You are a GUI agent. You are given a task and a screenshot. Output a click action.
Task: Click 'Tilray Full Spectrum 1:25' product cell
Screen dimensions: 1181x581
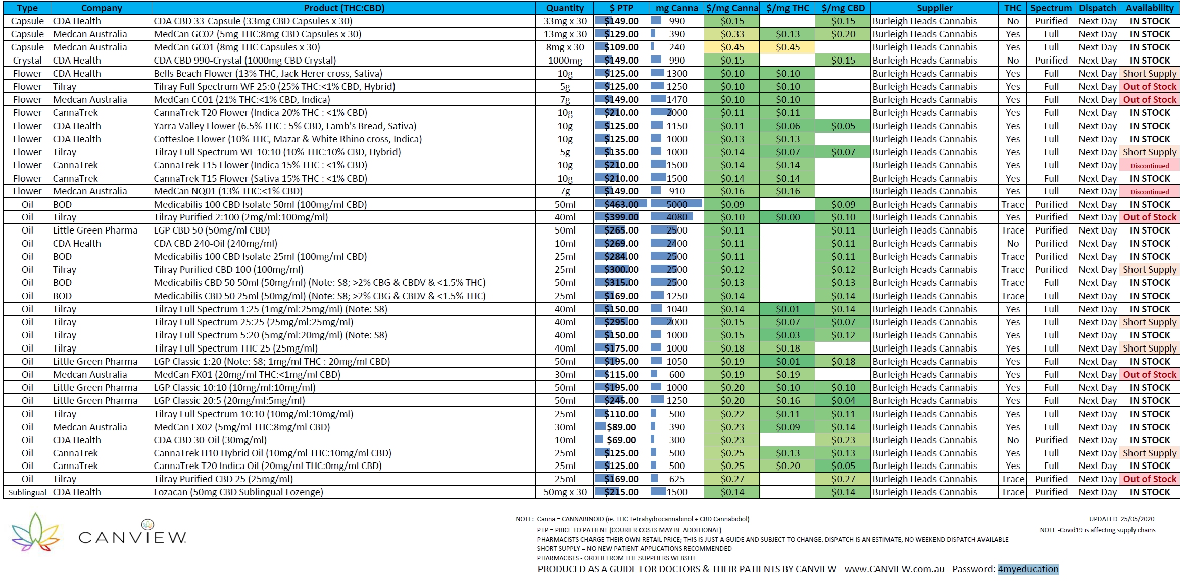pyautogui.click(x=344, y=309)
